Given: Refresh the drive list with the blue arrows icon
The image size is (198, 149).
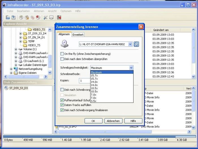Looking at the screenshot, I should pyautogui.click(x=136, y=44).
